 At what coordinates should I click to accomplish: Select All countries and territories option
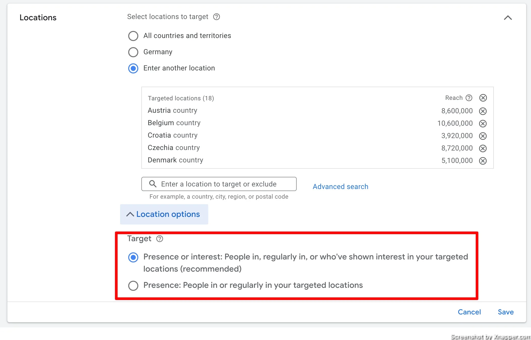pyautogui.click(x=133, y=36)
